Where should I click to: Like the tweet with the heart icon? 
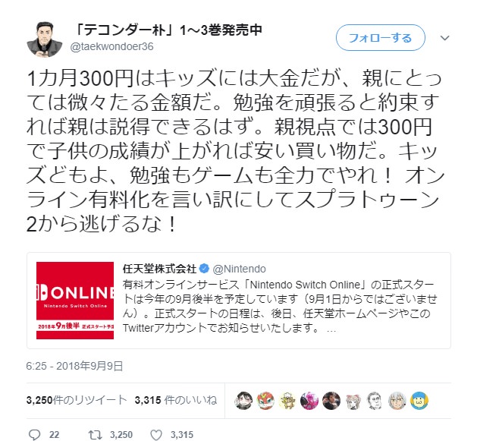pyautogui.click(x=156, y=435)
